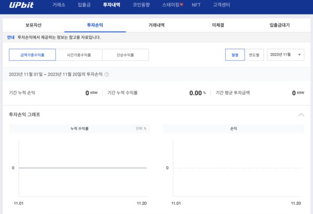Open 고객센터 support page
Screen dimensions: 313x214
click(x=221, y=5)
